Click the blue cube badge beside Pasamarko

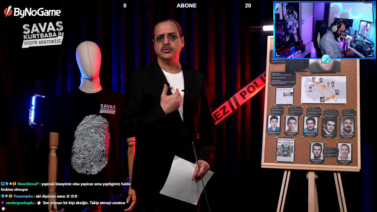tap(3, 196)
